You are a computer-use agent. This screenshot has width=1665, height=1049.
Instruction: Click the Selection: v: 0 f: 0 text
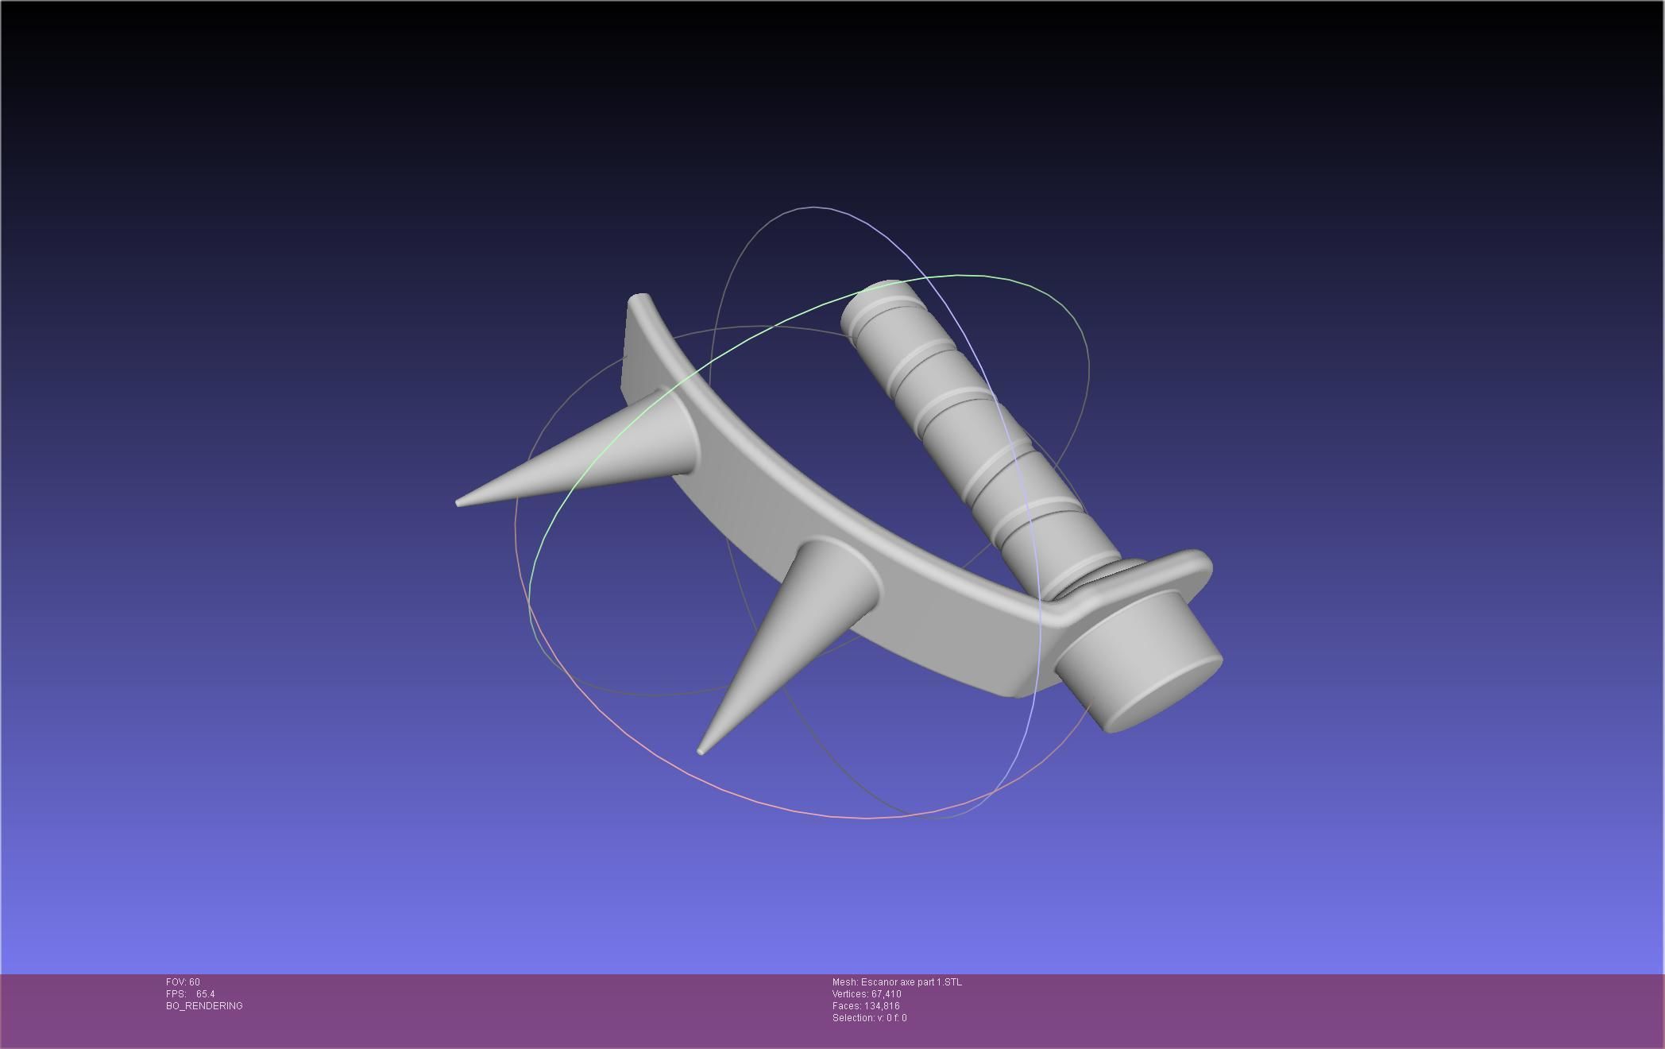[869, 1018]
